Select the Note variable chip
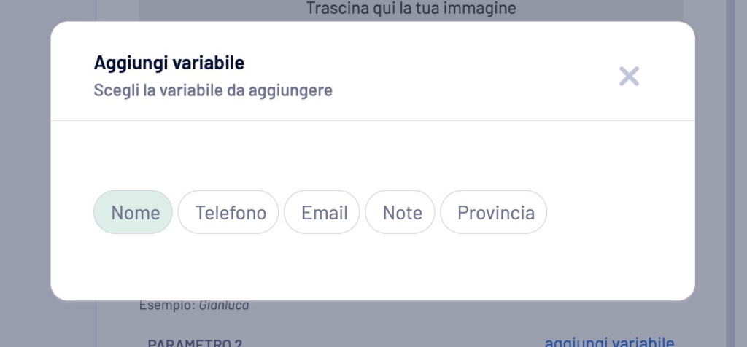This screenshot has height=347, width=747. pyautogui.click(x=400, y=212)
